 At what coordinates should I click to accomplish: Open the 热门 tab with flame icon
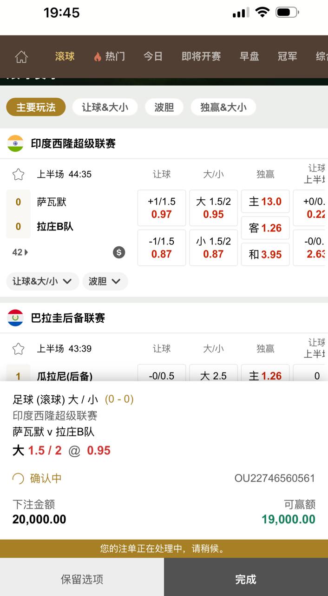(x=109, y=57)
